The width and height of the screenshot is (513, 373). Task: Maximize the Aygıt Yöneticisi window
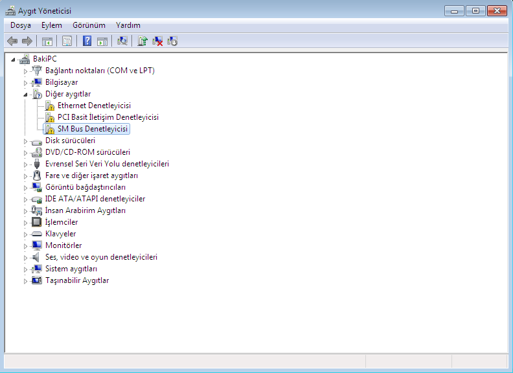(x=475, y=11)
